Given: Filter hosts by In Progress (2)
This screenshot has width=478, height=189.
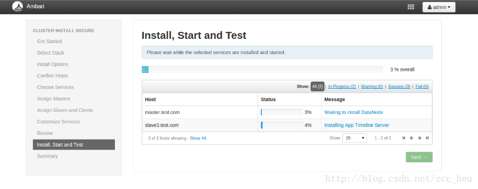Looking at the screenshot, I should [342, 87].
